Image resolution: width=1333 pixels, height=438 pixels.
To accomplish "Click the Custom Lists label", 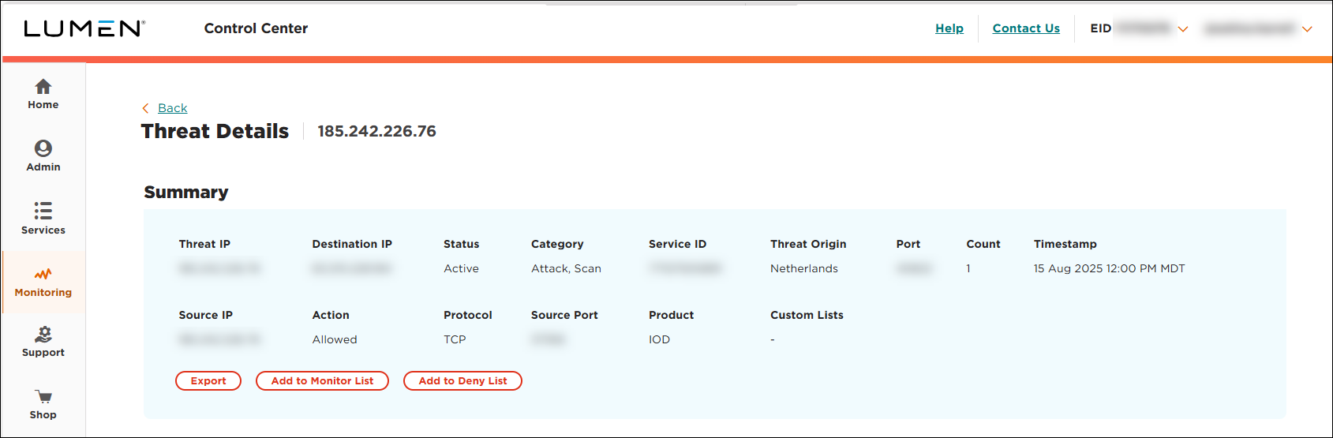I will pos(807,315).
